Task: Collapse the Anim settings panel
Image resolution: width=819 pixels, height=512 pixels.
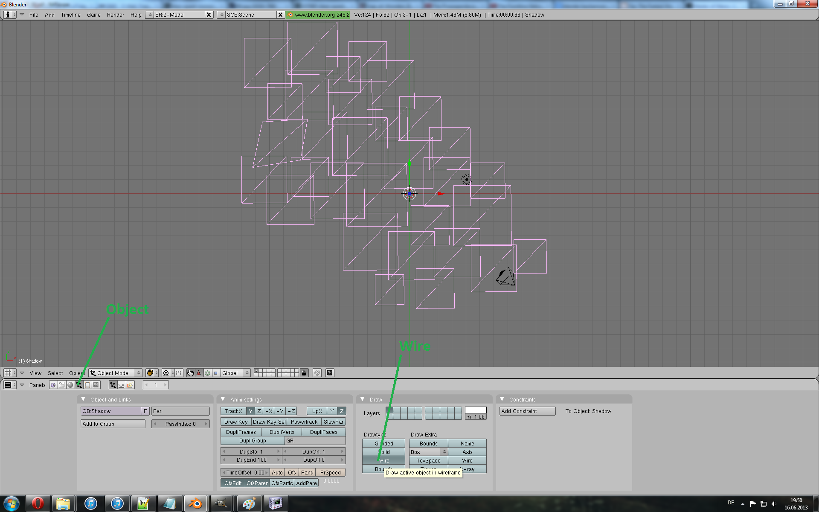Action: [x=223, y=399]
